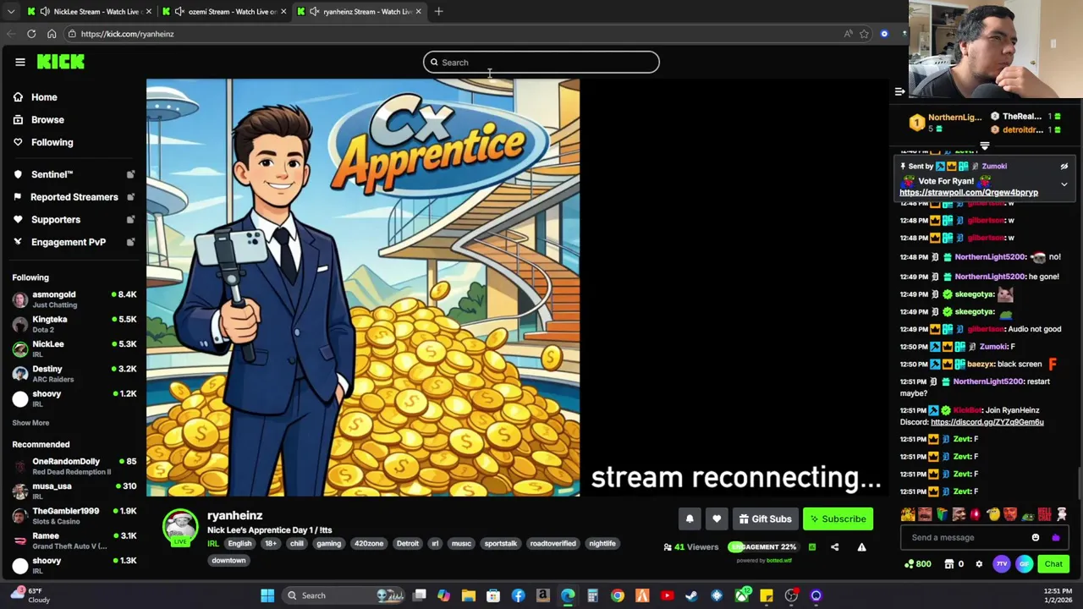The height and width of the screenshot is (609, 1083).
Task: Expand gifter leaderboard with down handle
Action: point(984,146)
